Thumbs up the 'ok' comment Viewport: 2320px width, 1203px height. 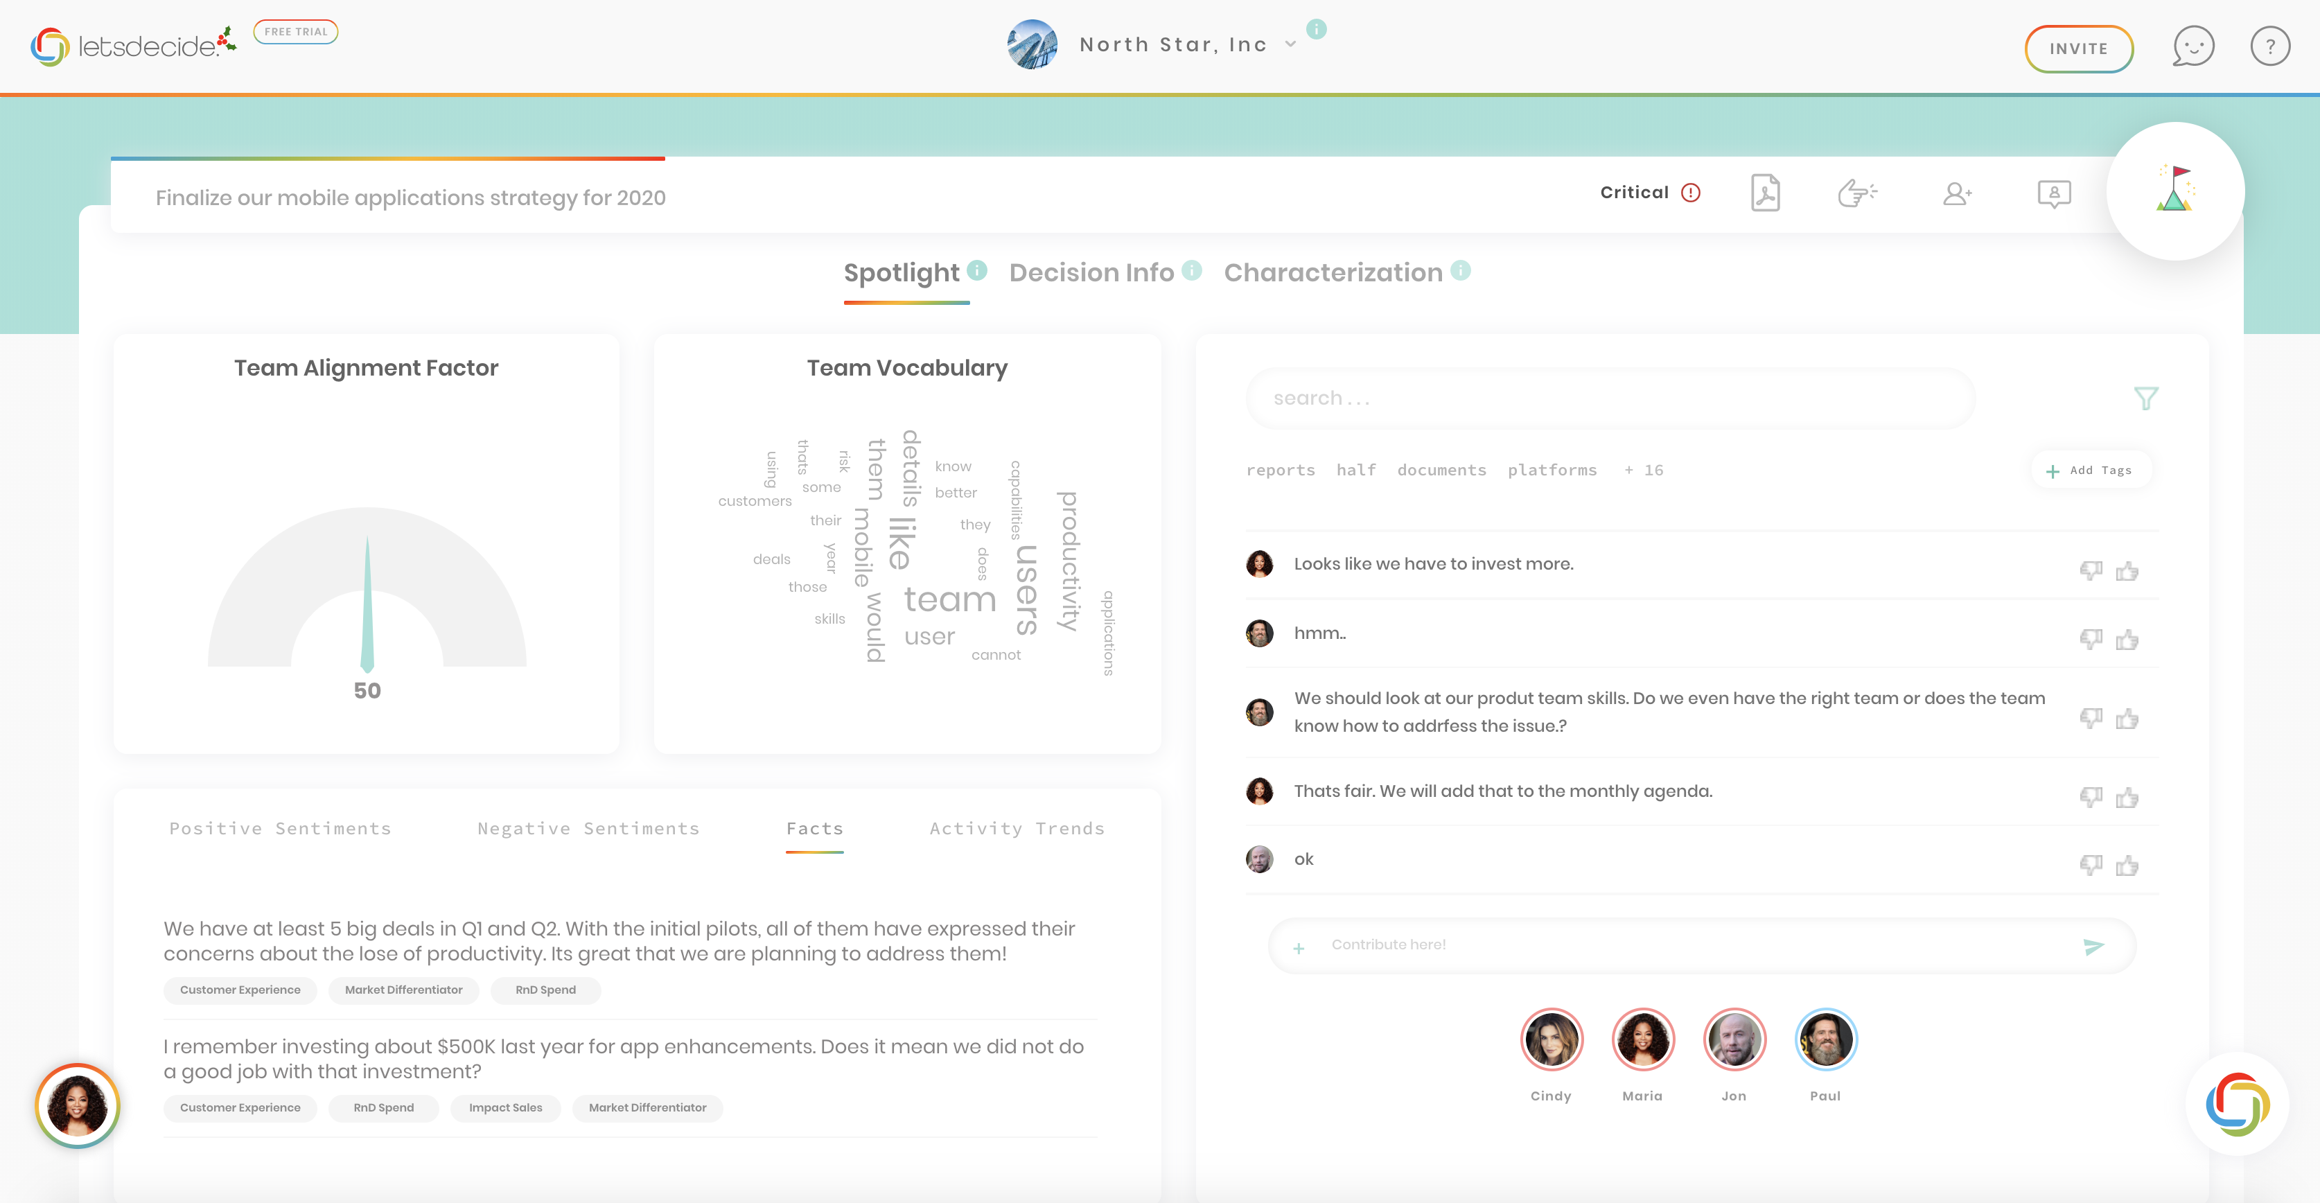2127,866
